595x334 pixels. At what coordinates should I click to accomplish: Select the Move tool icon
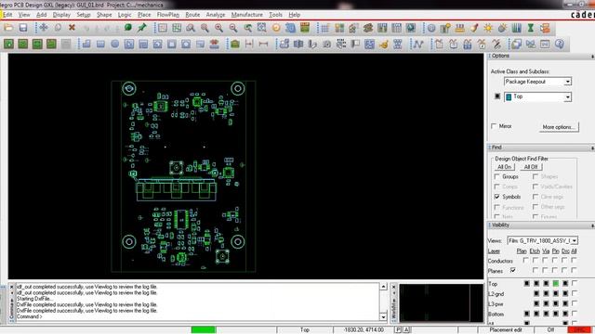click(44, 28)
